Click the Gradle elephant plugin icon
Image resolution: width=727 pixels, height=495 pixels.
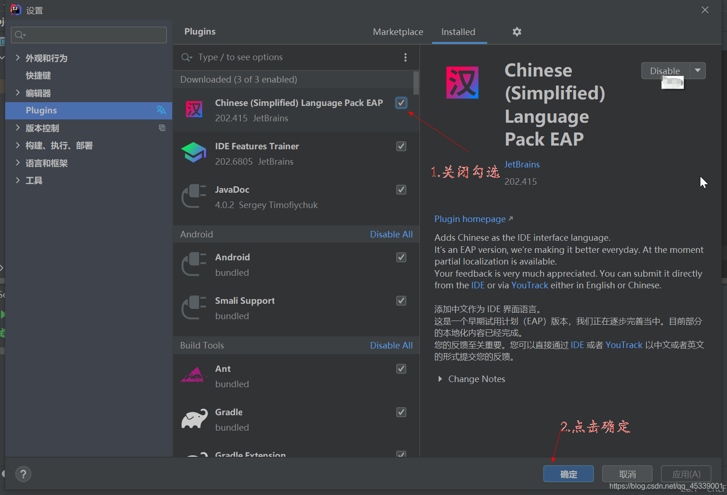point(194,419)
